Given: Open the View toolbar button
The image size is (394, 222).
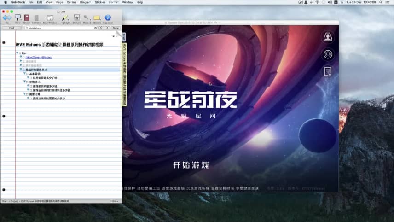Looking at the screenshot, I should tap(17, 18).
